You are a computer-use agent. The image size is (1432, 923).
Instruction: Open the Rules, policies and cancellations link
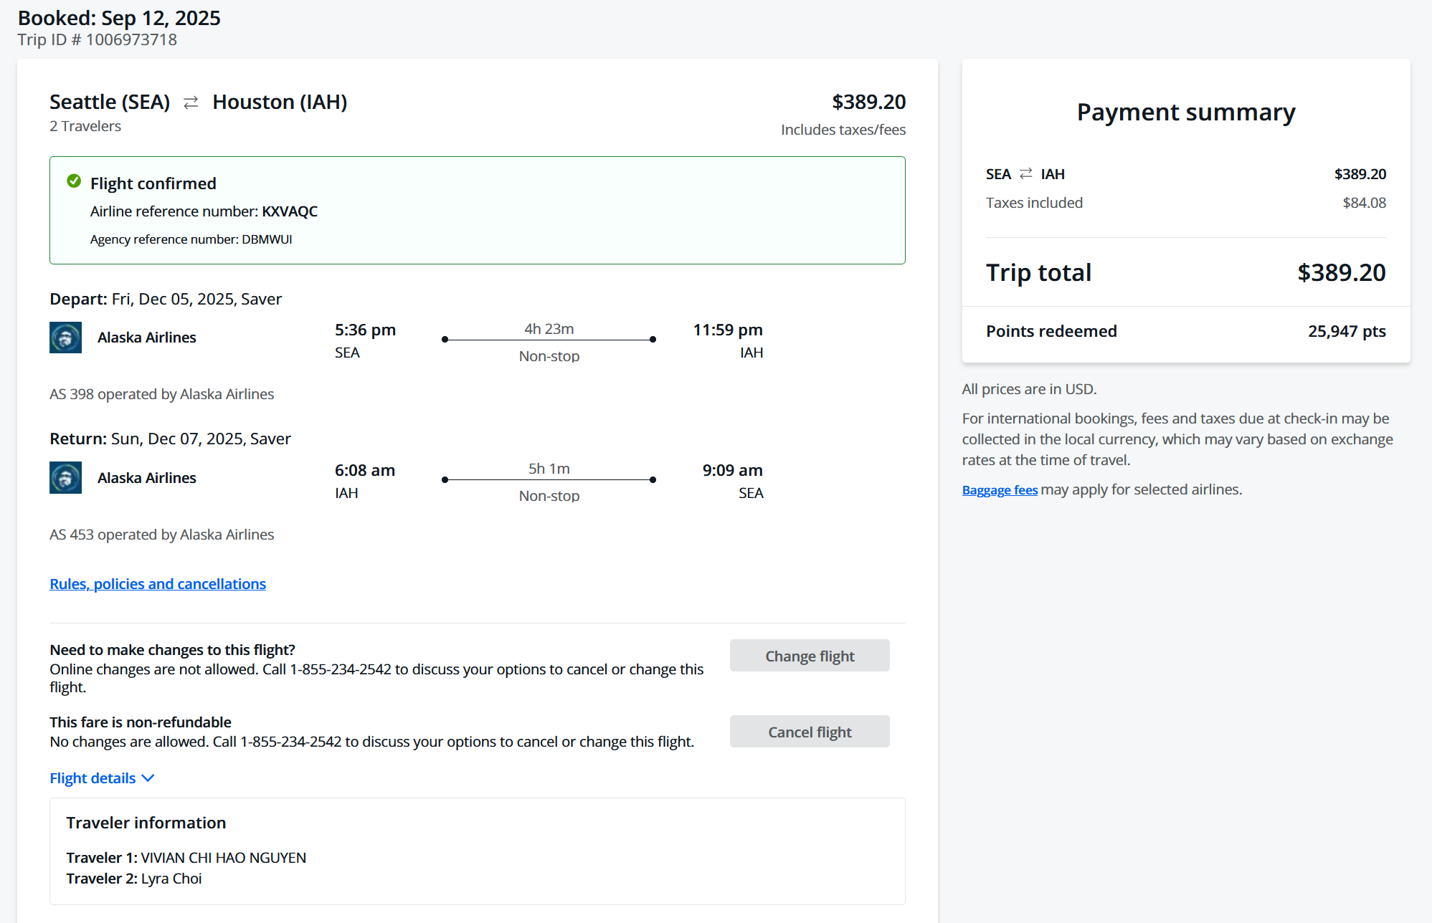point(158,584)
